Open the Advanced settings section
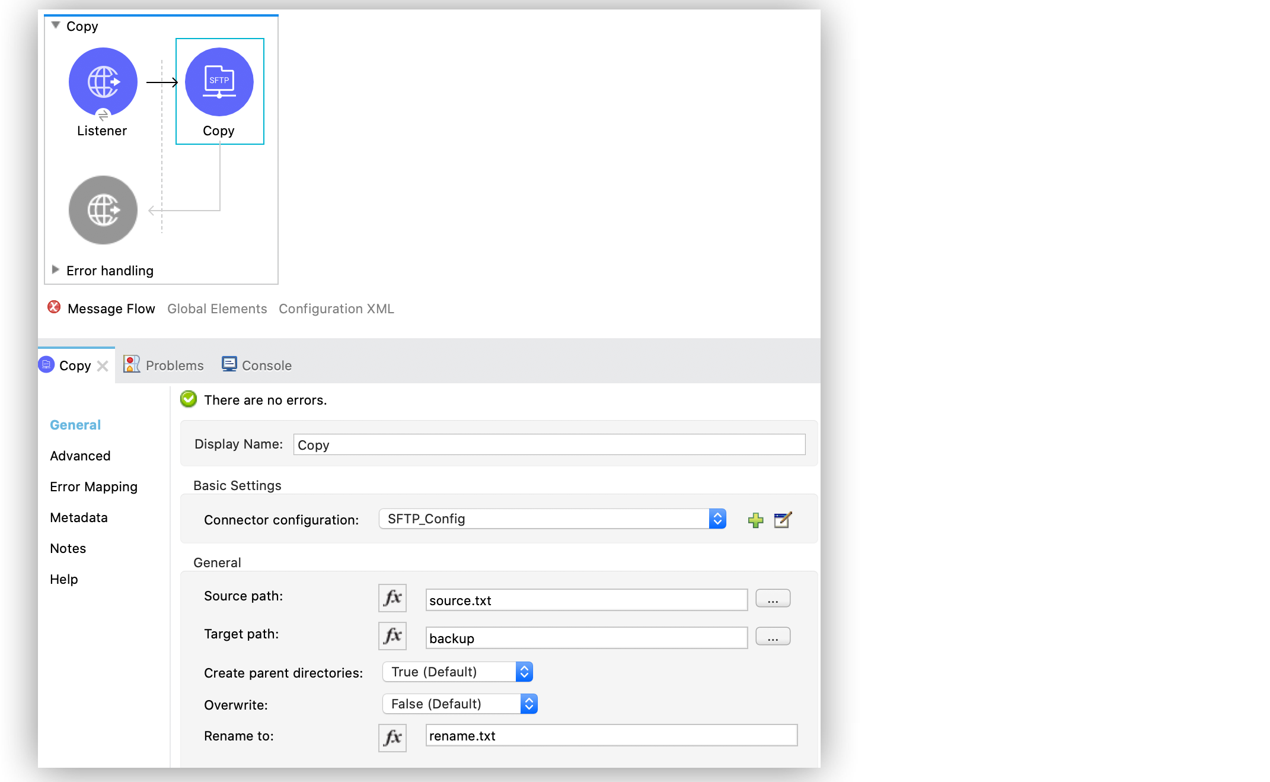Viewport: 1270px width, 782px height. [79, 456]
